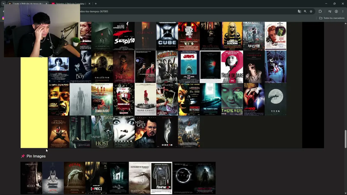347x195 pixels.
Task: Open the Chrome profile avatar icon
Action: tap(336, 11)
